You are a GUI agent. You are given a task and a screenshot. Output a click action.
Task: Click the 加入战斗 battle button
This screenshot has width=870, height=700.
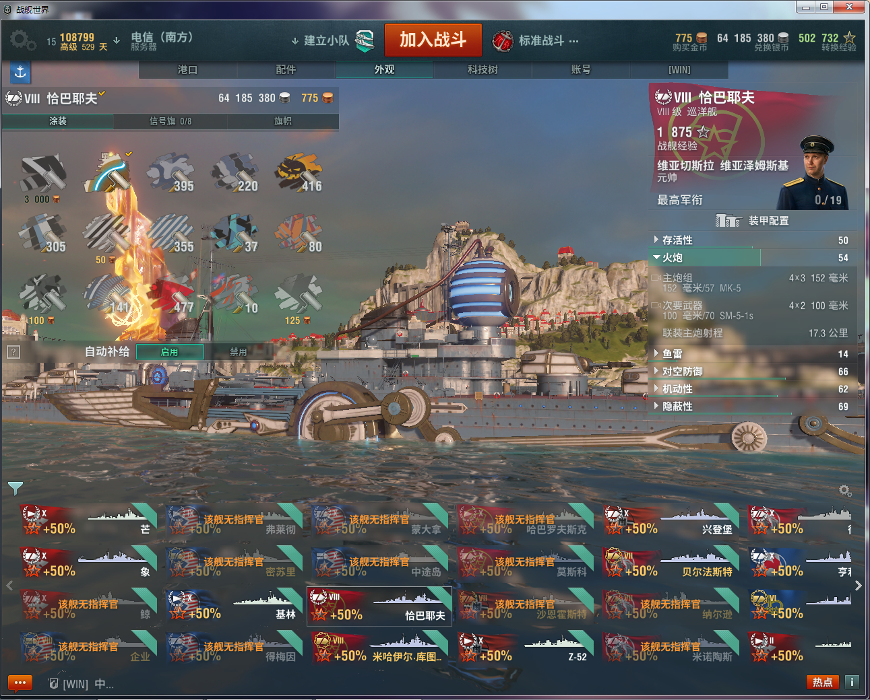[433, 40]
